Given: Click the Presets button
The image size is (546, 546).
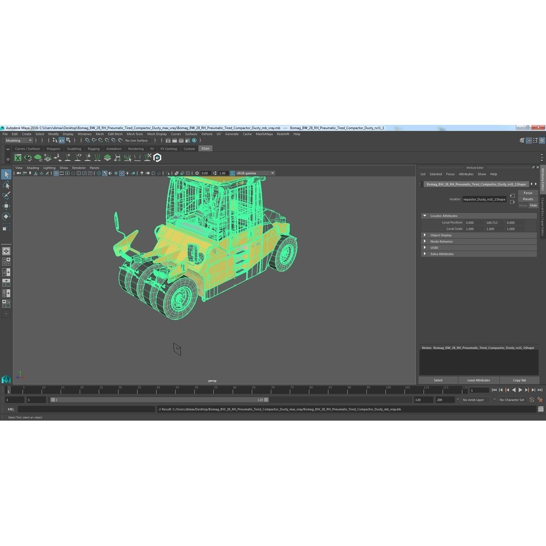Looking at the screenshot, I should 528,199.
